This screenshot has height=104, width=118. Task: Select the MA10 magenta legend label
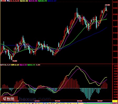click(x=33, y=1)
